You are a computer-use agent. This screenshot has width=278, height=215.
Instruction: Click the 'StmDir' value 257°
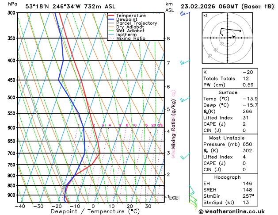(248, 196)
